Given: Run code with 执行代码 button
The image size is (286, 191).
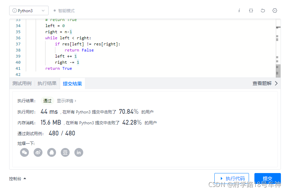Looking at the screenshot, I should pos(232,178).
